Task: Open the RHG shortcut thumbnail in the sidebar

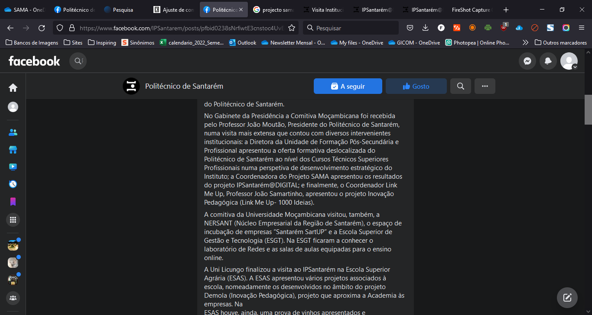Action: [13, 280]
